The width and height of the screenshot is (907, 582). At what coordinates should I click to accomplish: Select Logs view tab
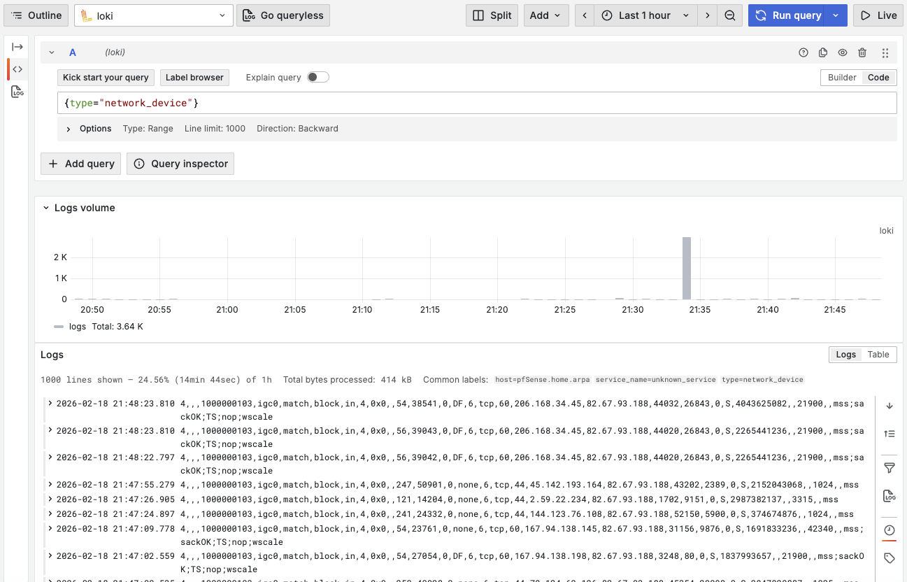click(x=845, y=355)
